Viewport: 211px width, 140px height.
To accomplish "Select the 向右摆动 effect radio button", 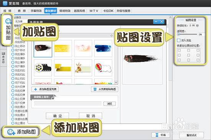I will pyautogui.click(x=13, y=115).
